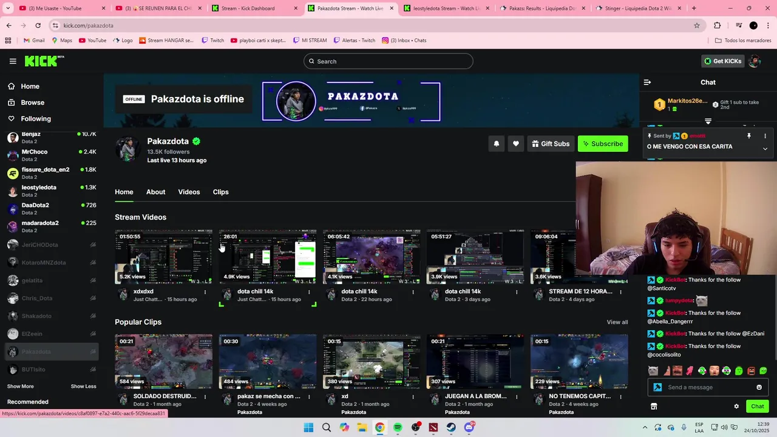Image resolution: width=777 pixels, height=437 pixels.
Task: Click the Send a message input
Action: click(x=708, y=387)
